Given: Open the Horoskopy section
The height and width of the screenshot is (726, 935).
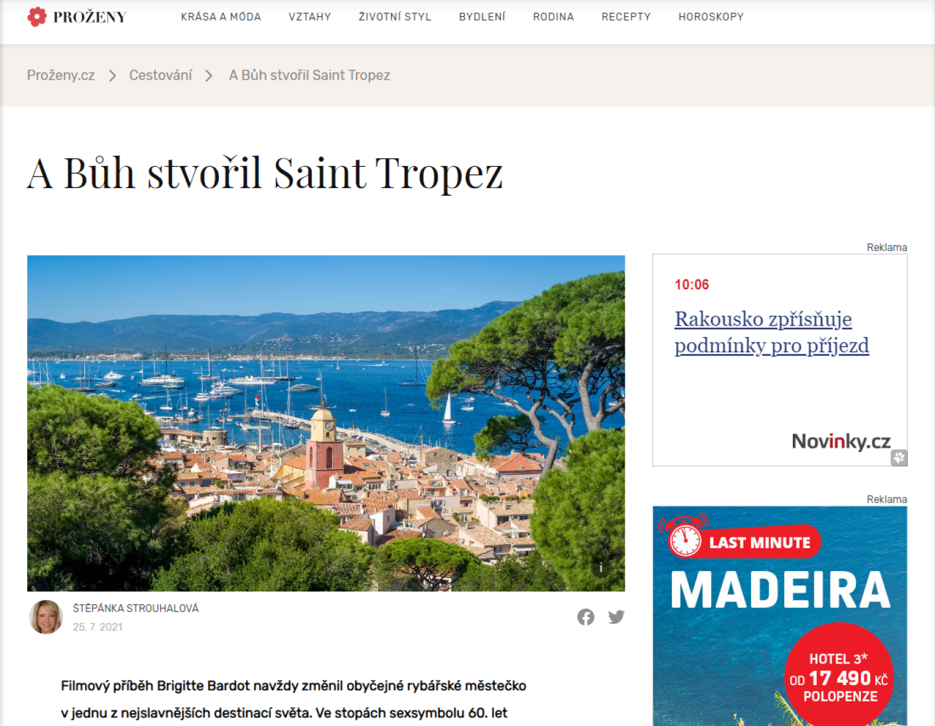Looking at the screenshot, I should 711,17.
